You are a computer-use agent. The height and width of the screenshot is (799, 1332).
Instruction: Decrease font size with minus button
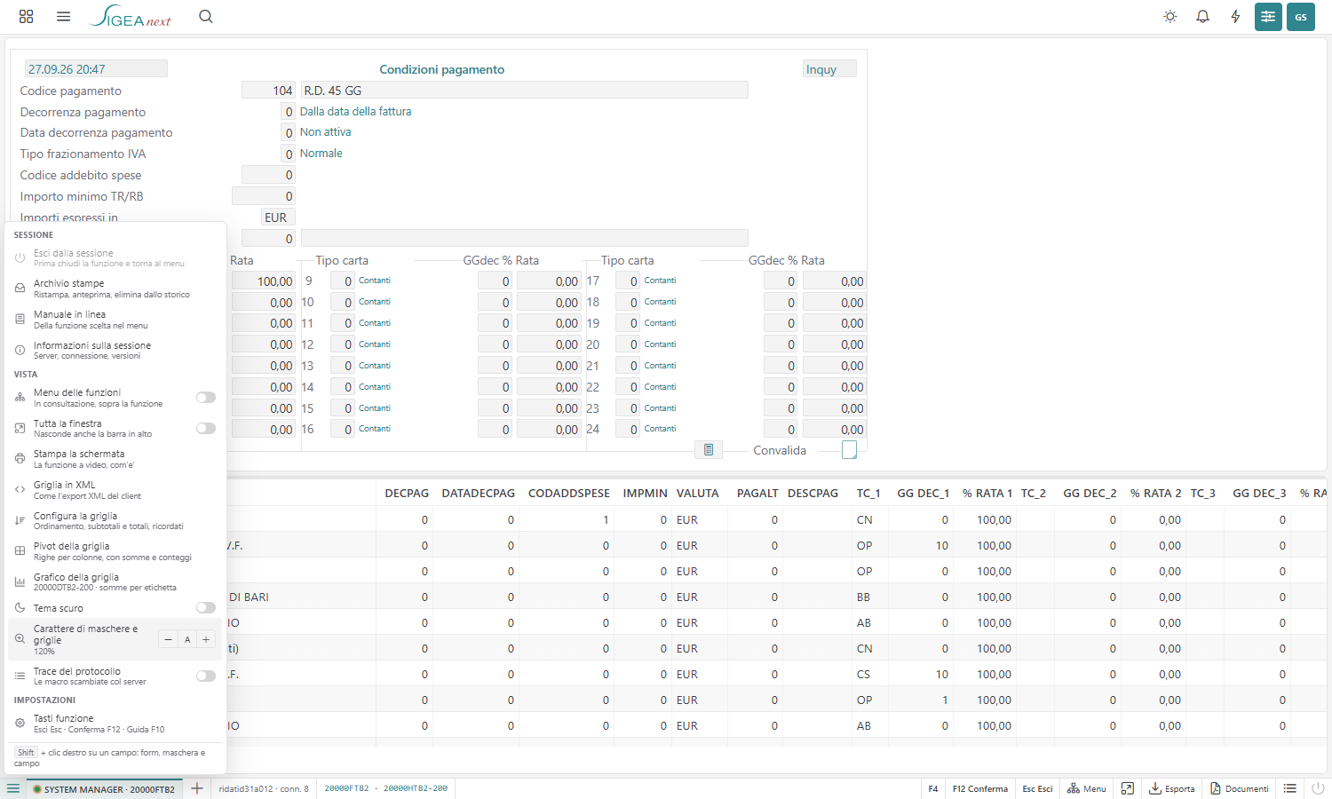[168, 639]
